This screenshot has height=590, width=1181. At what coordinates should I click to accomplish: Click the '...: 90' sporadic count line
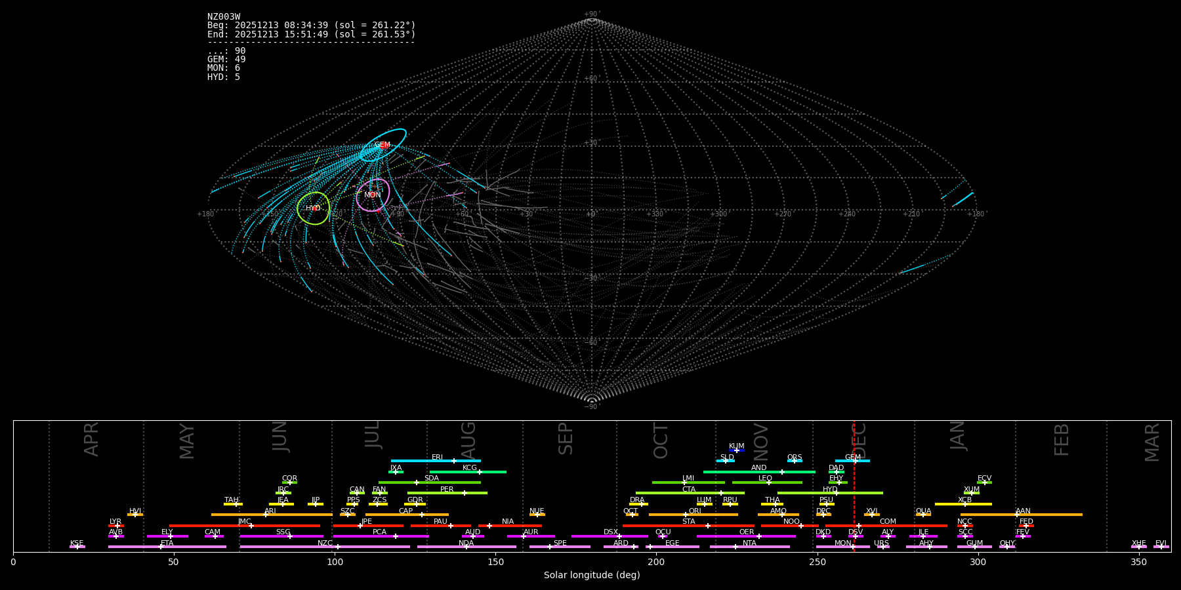[x=226, y=51]
